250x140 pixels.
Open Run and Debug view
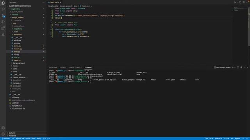[3, 22]
